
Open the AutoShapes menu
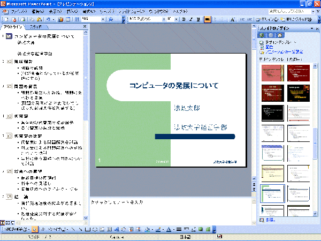point(55,229)
